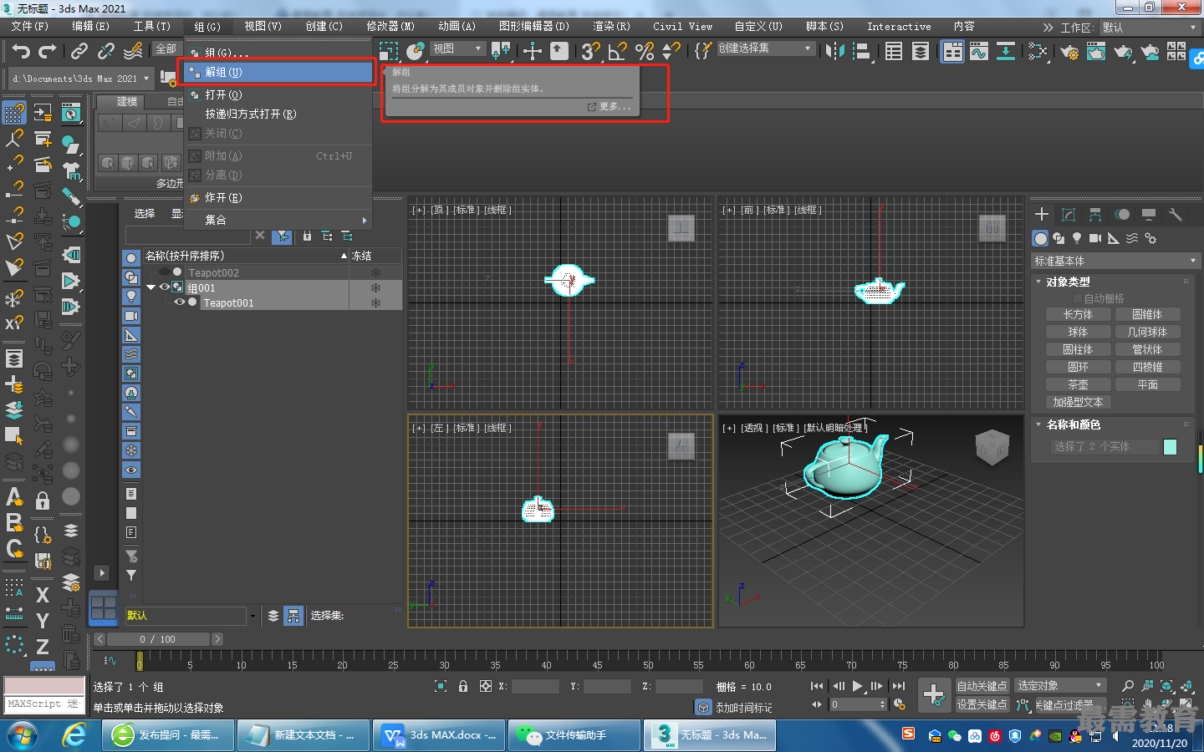
Task: Open the 标准基本体 dropdown
Action: (1115, 261)
